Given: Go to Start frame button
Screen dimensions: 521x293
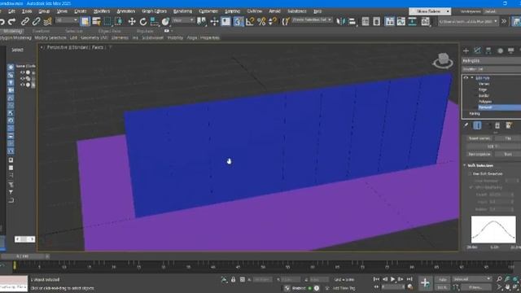Looking at the screenshot, I should point(376,279).
